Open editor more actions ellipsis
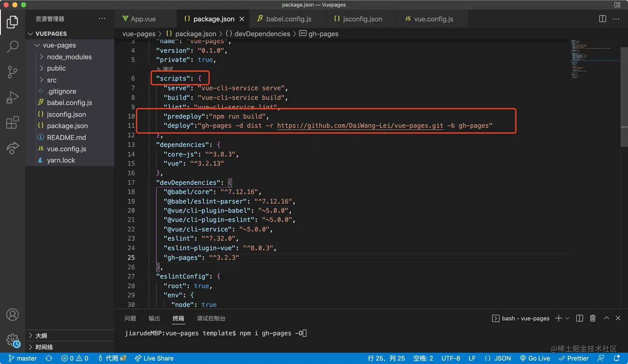The height and width of the screenshot is (364, 628). coord(616,19)
